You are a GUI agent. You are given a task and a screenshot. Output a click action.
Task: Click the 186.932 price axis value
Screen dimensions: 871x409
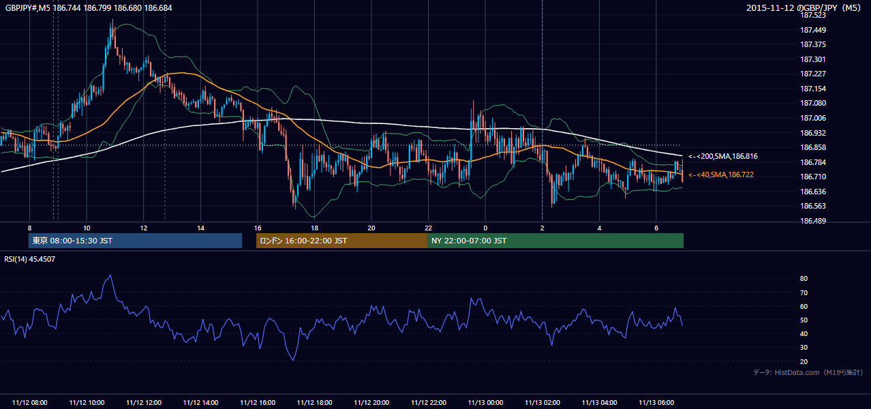813,132
